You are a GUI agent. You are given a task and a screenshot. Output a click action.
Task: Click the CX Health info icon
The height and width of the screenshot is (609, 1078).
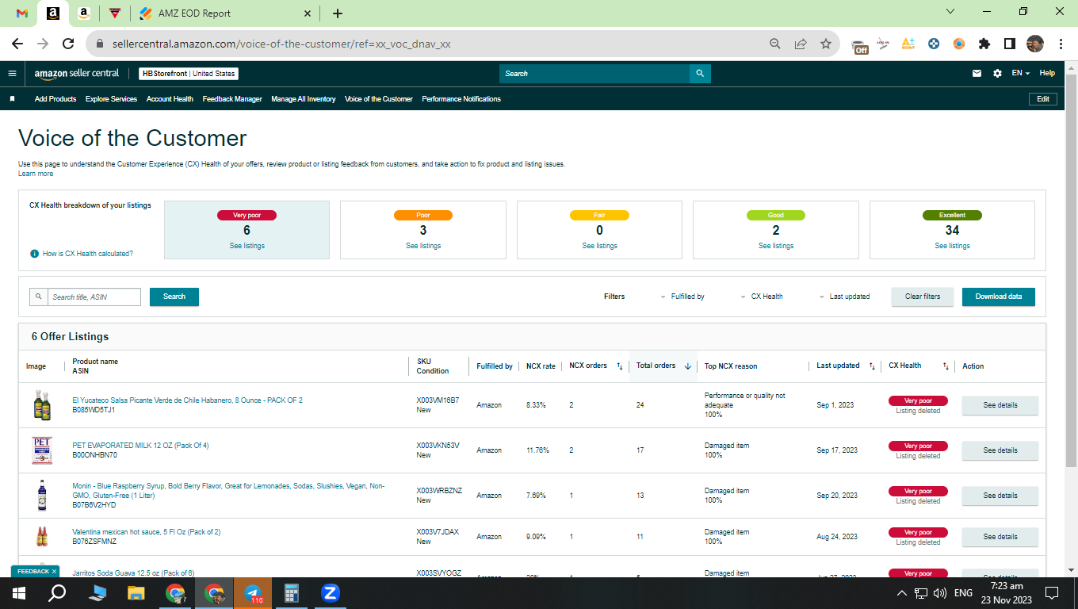click(x=34, y=254)
